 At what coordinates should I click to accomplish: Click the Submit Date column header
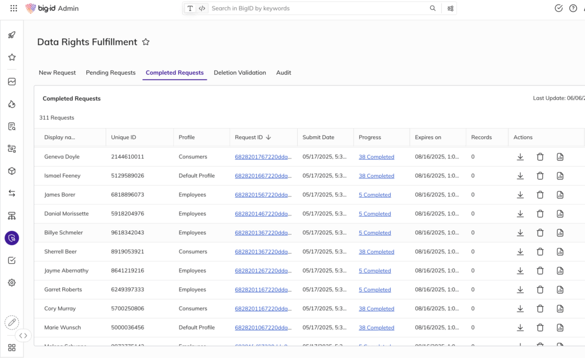coord(318,137)
